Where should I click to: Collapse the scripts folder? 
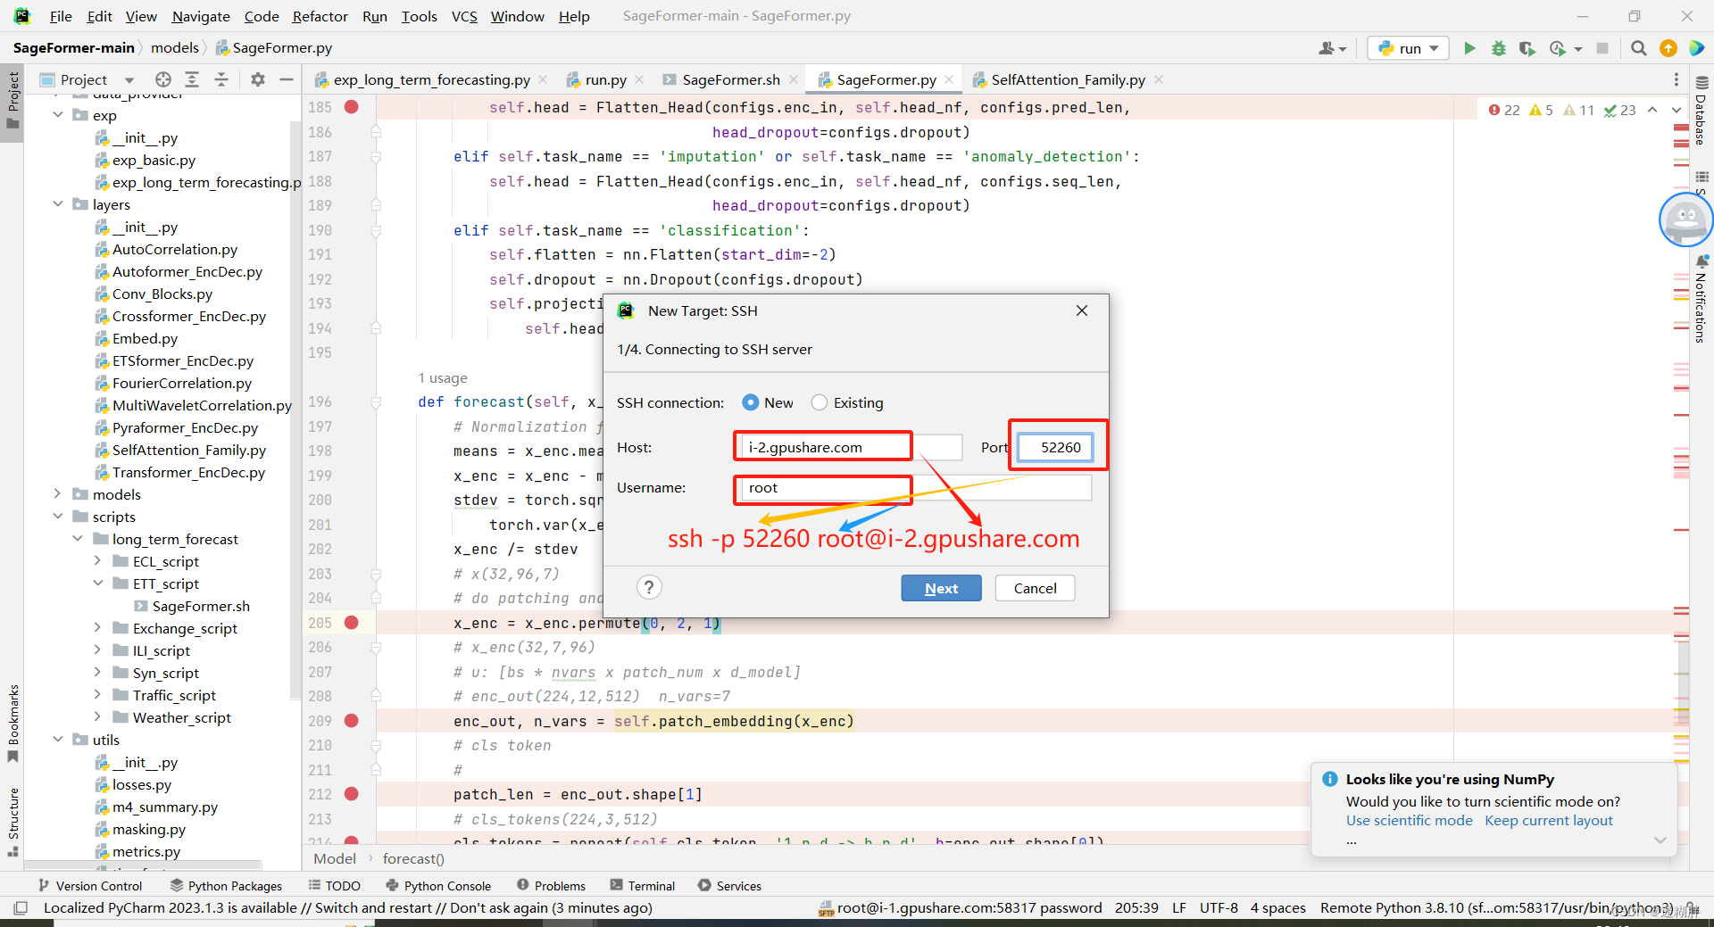[x=58, y=517]
